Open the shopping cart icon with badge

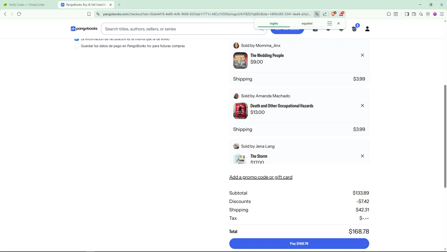(x=354, y=29)
